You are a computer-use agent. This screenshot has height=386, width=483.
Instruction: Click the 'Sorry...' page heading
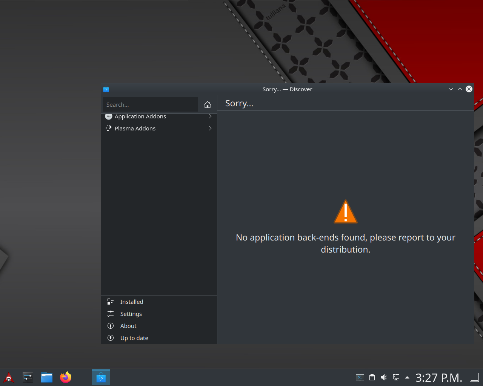(239, 103)
